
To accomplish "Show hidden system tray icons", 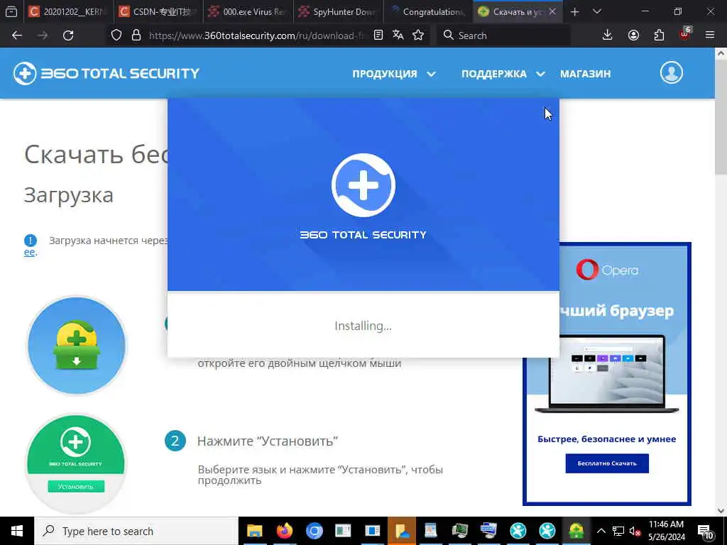I will (601, 531).
